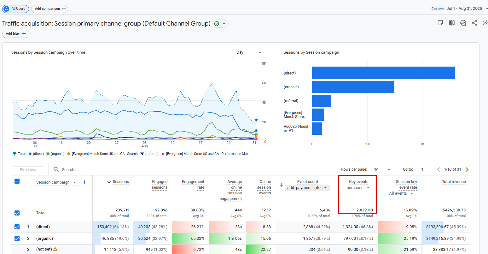488x254 pixels.
Task: Click the (direct) bar in bar chart
Action: [x=383, y=73]
